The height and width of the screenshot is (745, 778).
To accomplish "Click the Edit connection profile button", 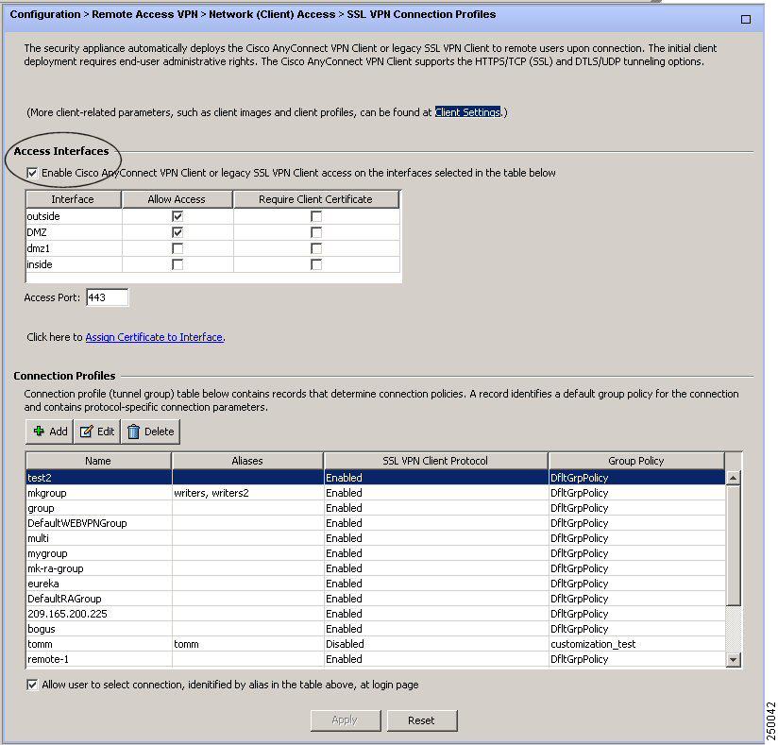I will coord(97,432).
